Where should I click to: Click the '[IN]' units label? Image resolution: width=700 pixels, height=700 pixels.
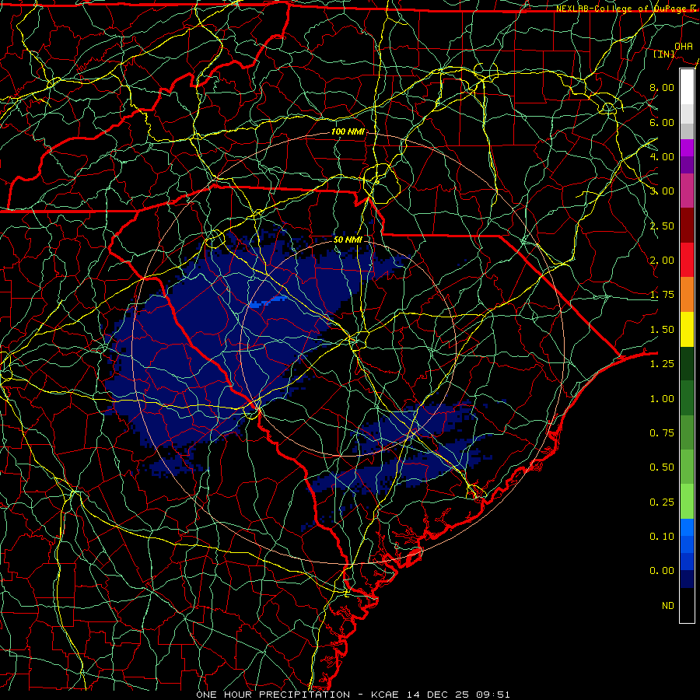(x=664, y=54)
